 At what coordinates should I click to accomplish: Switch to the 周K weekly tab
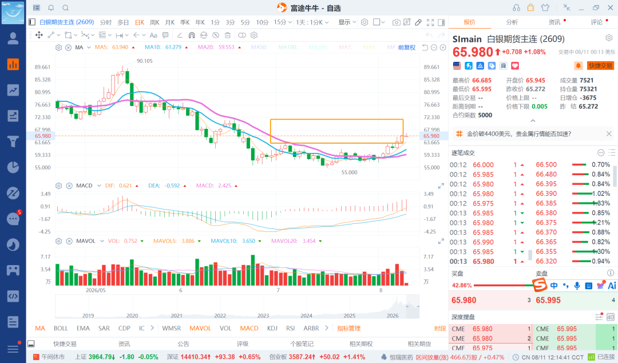click(154, 22)
